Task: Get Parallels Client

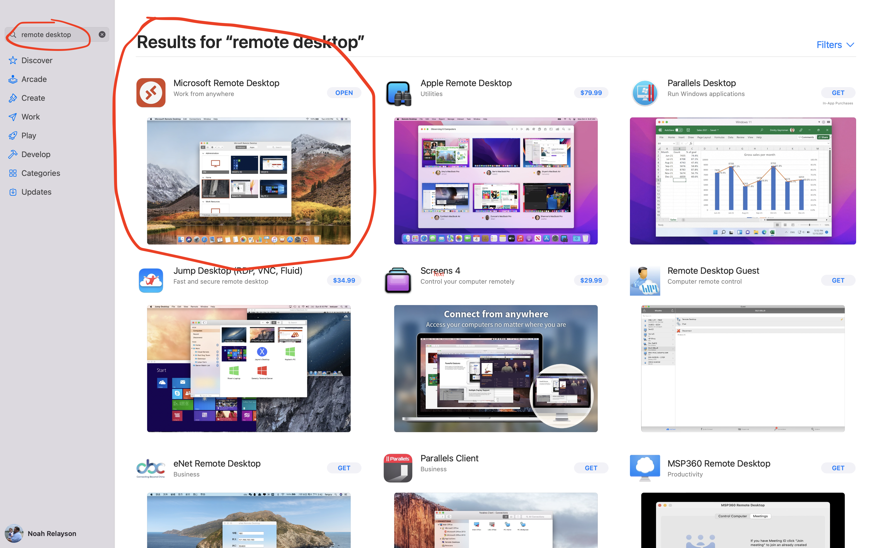Action: [x=591, y=468]
